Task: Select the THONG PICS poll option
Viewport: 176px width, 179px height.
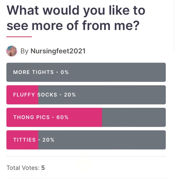Action: pos(86,117)
